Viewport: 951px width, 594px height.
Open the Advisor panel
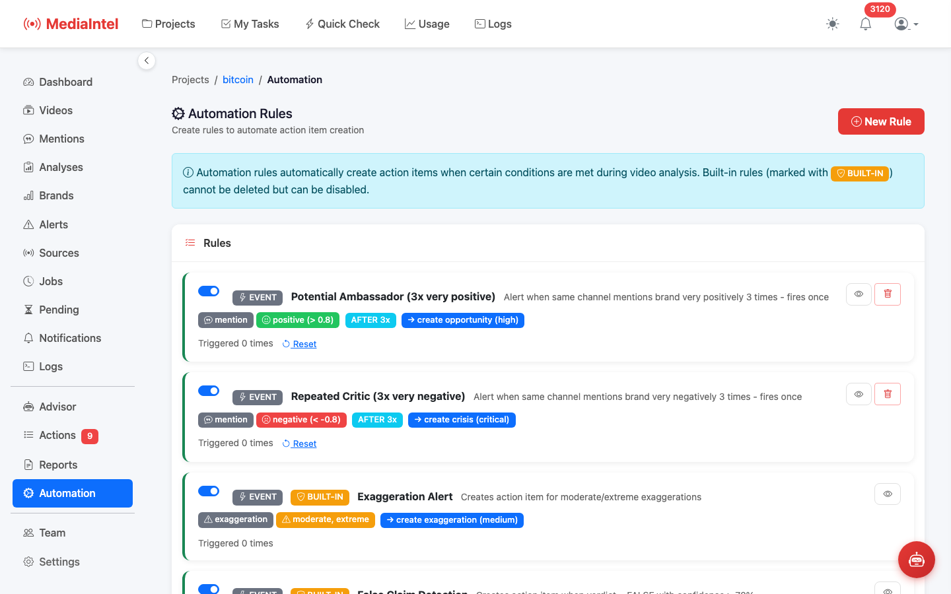pyautogui.click(x=58, y=407)
